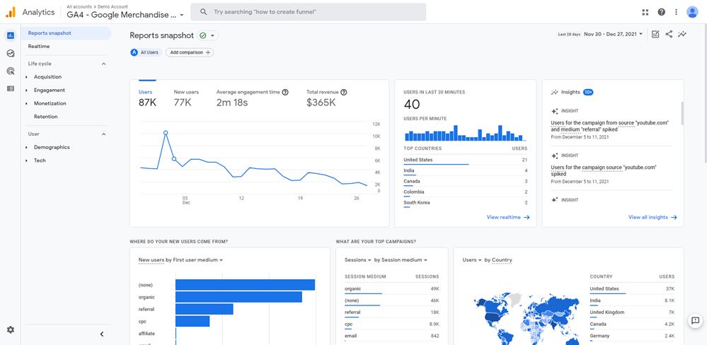Select Reports snapshot in navigation
This screenshot has height=345, width=707.
coord(67,33)
